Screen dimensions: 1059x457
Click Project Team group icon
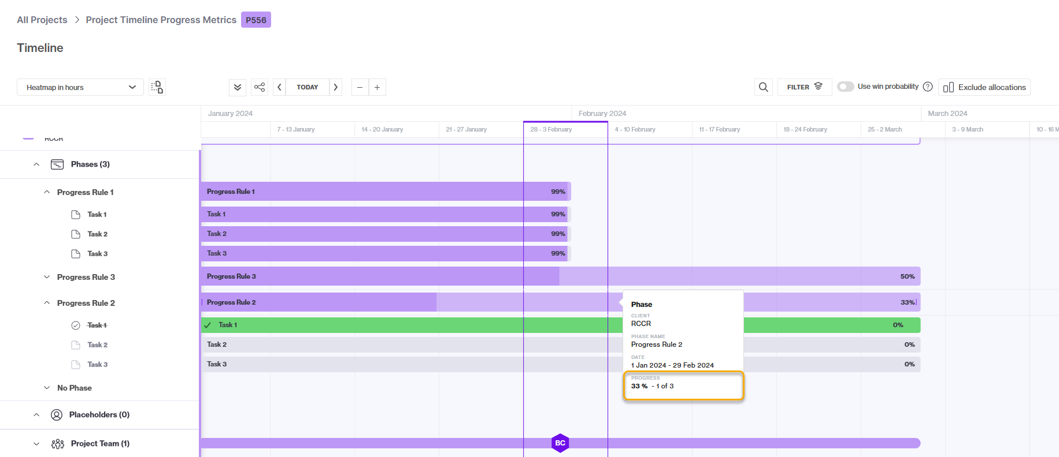[x=58, y=444]
